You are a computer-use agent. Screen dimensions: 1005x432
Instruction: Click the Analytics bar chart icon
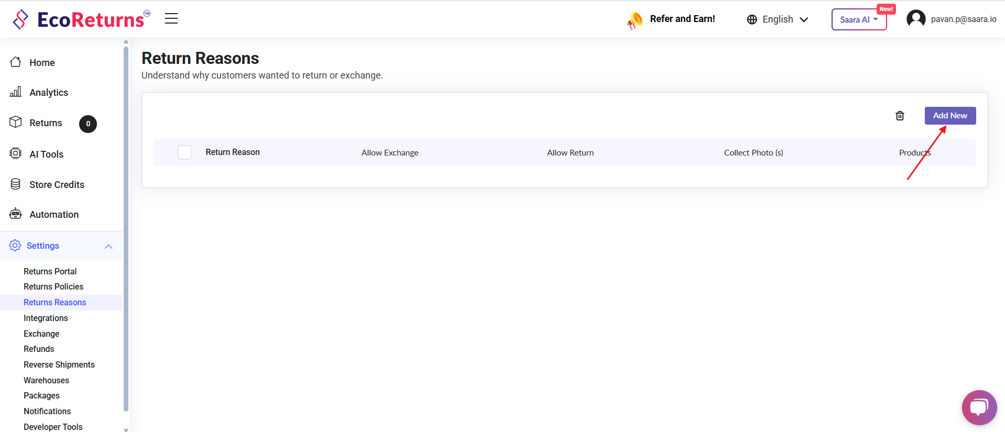pyautogui.click(x=16, y=92)
